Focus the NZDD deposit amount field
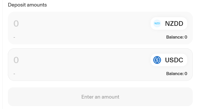Image resolution: width=198 pixels, height=109 pixels. pyautogui.click(x=65, y=24)
